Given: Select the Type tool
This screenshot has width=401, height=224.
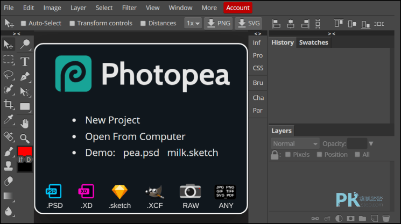Looking at the screenshot, I should tap(25, 61).
